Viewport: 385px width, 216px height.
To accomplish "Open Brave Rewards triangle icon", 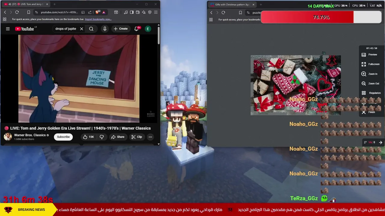I will pyautogui.click(x=103, y=12).
